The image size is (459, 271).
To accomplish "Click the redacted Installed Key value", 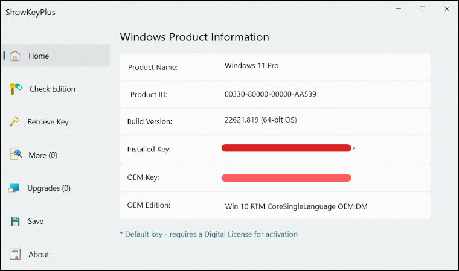I will click(x=286, y=148).
